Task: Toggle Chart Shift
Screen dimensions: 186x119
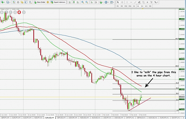Action: point(96,2)
